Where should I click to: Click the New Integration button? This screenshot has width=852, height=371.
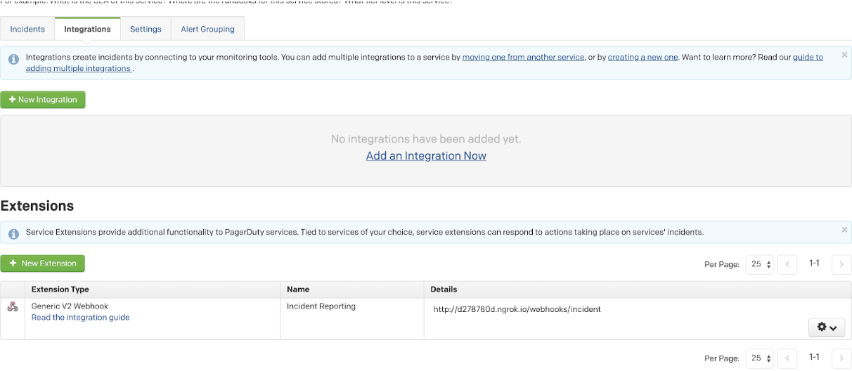(43, 100)
